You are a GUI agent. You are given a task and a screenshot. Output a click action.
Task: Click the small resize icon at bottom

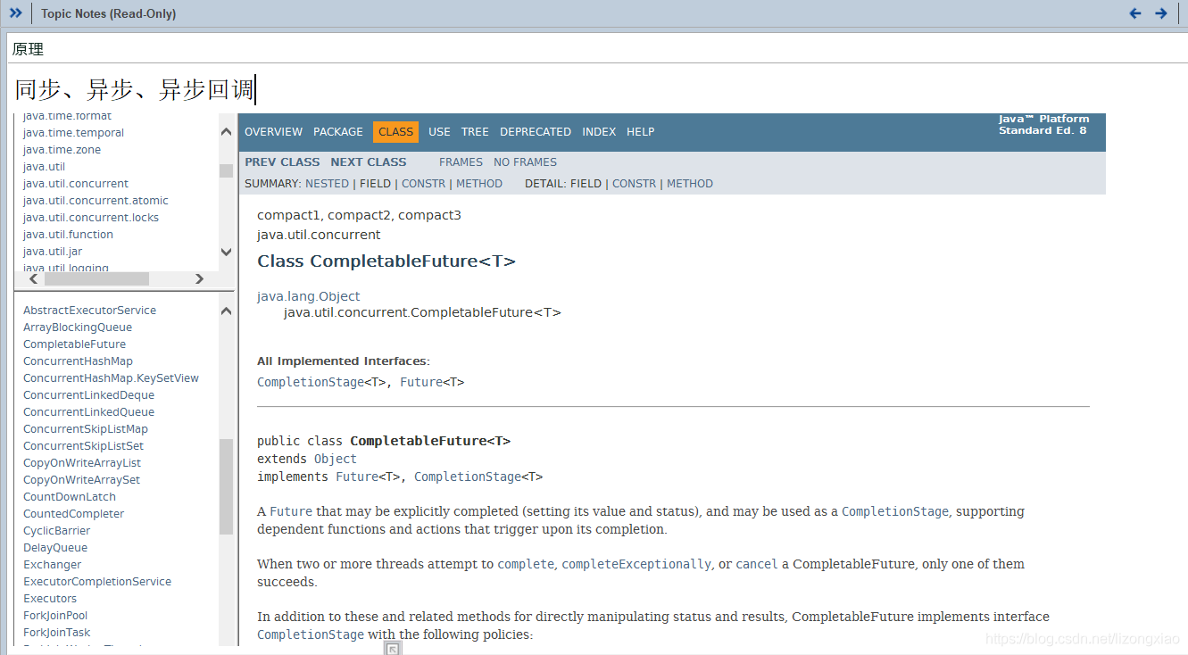[393, 649]
